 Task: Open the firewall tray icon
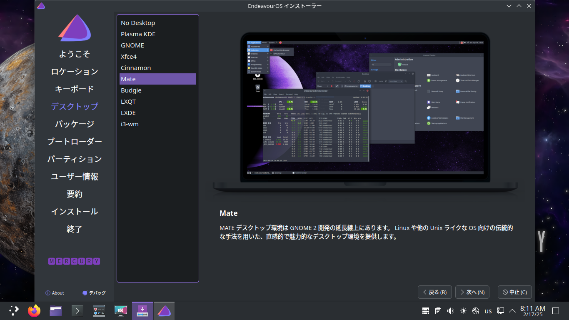click(426, 311)
